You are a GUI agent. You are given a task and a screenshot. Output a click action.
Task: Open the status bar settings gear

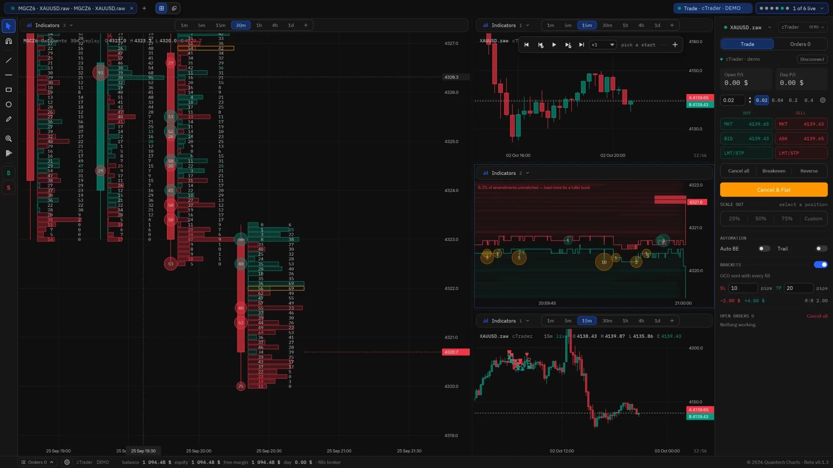(67, 462)
